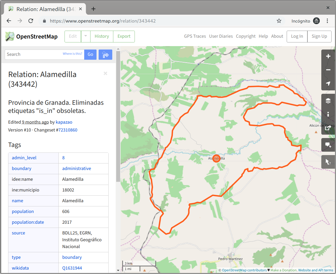The height and width of the screenshot is (274, 336).
Task: Open the source tag key link
Action: coord(18,233)
